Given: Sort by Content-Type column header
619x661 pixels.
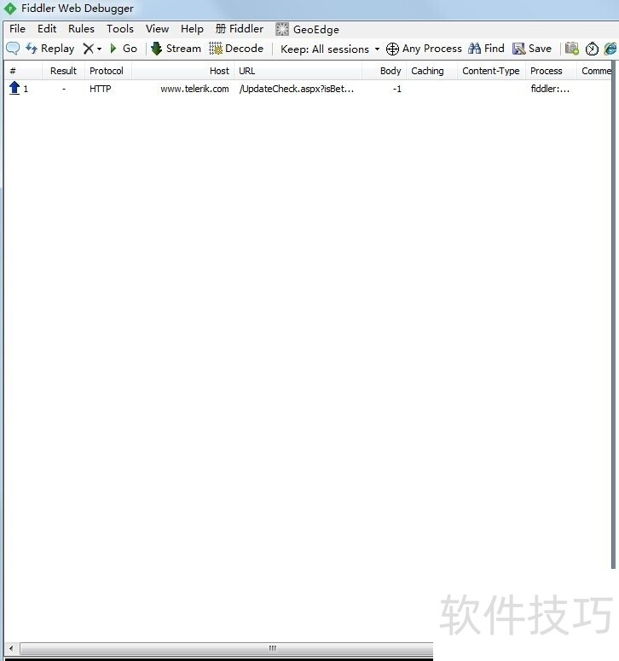Looking at the screenshot, I should pos(491,71).
